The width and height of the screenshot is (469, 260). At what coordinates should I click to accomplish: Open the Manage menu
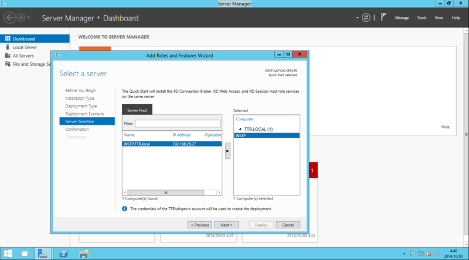pyautogui.click(x=402, y=18)
